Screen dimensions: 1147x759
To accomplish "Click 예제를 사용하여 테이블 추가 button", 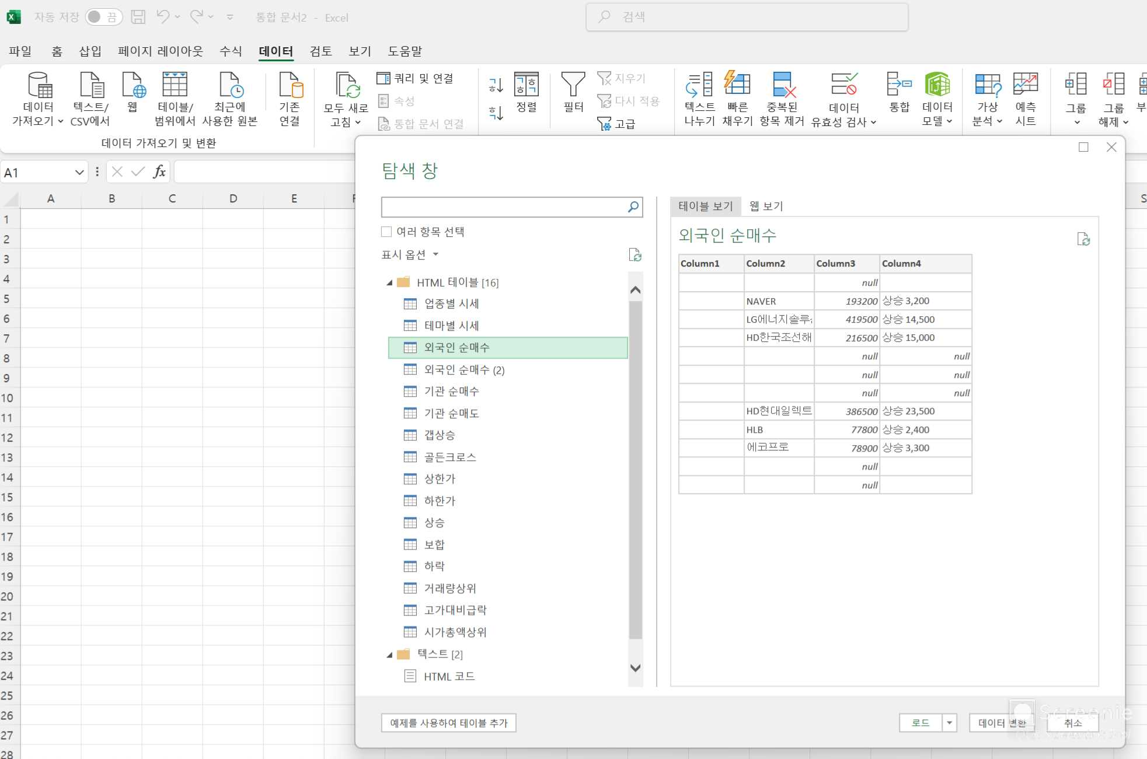I will tap(448, 723).
